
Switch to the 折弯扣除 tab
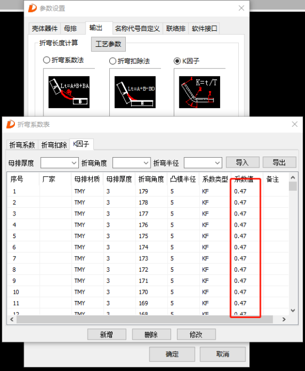coord(54,145)
